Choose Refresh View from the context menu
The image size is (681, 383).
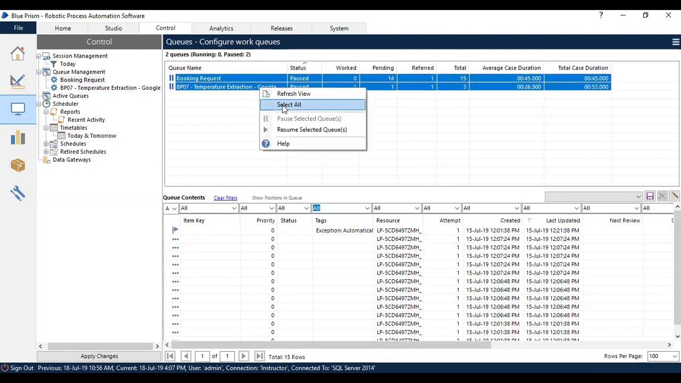(313, 94)
